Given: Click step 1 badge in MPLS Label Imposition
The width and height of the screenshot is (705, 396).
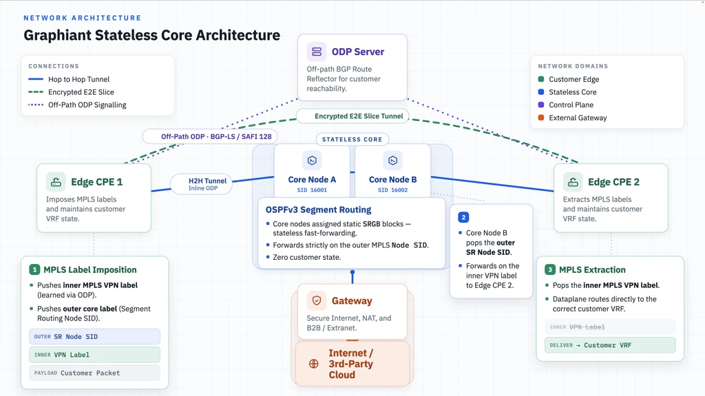Looking at the screenshot, I should [34, 269].
